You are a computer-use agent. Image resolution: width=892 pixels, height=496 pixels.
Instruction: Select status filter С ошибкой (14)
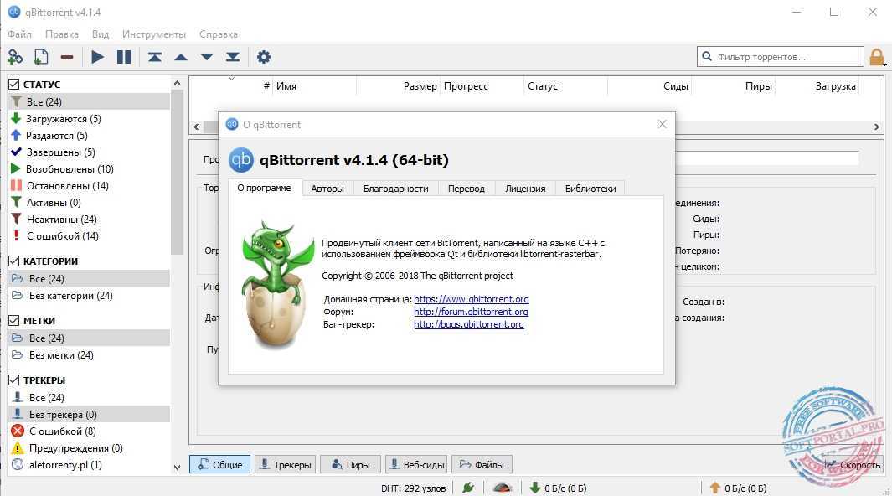click(x=63, y=236)
